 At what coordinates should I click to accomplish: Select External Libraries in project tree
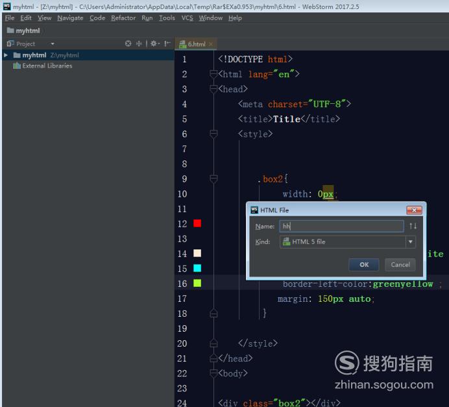(43, 66)
